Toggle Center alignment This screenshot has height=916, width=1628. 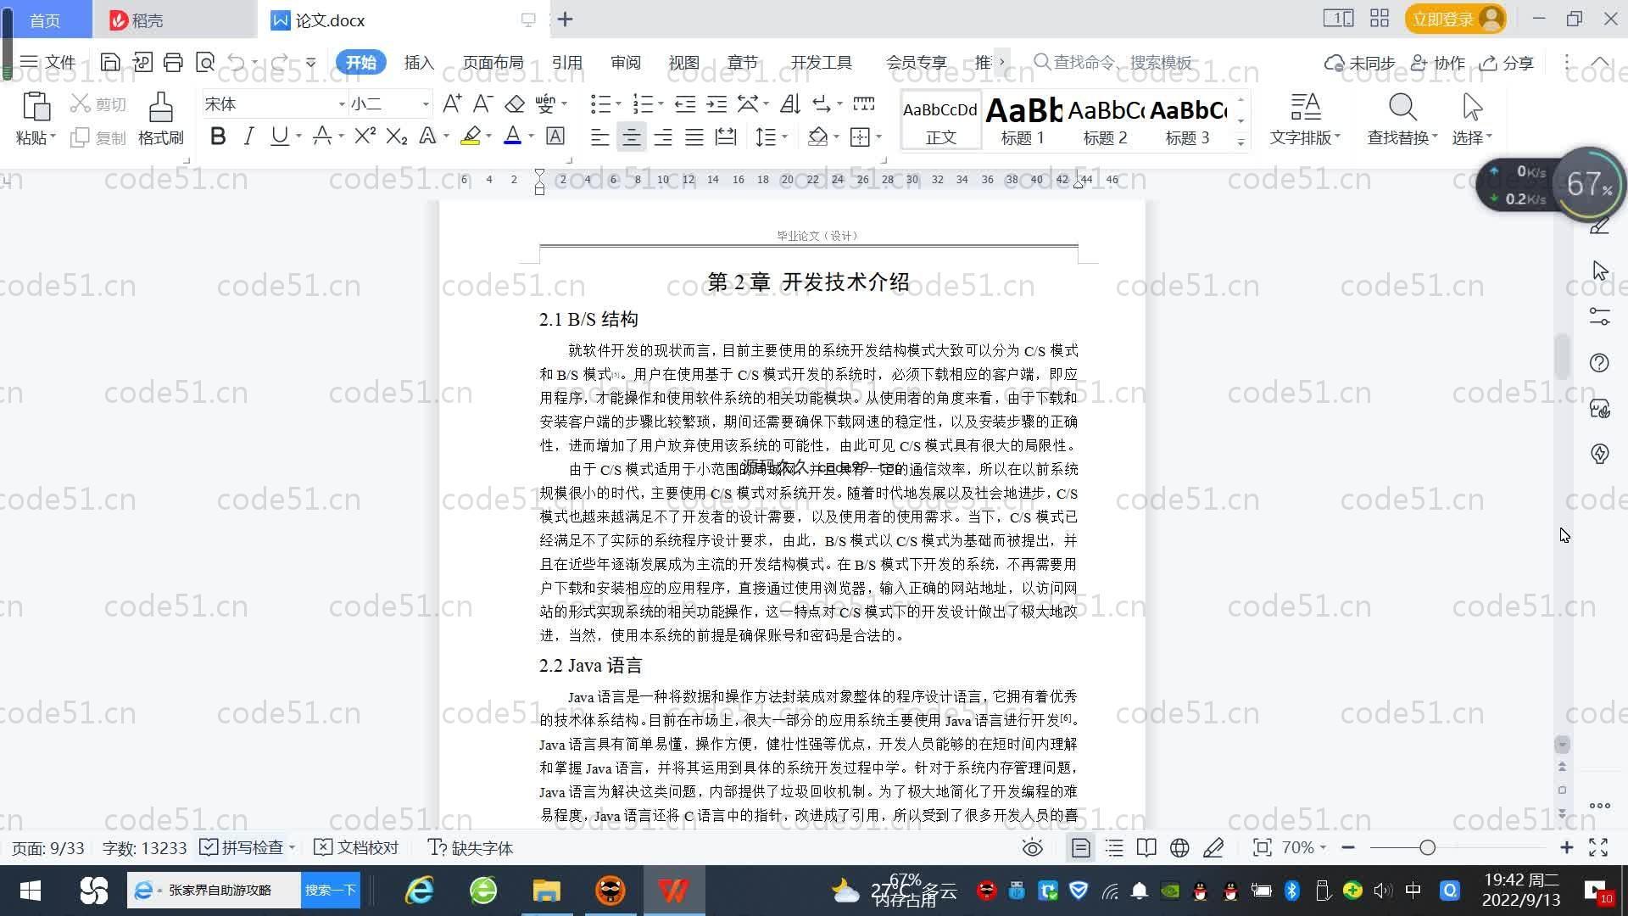pyautogui.click(x=631, y=137)
